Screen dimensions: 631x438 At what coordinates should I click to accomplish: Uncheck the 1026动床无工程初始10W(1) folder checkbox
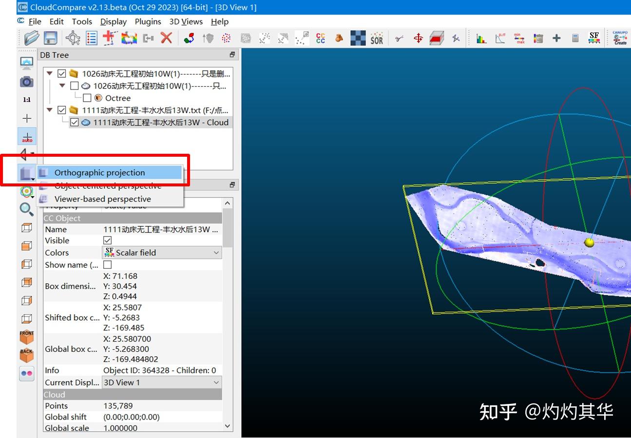point(61,73)
